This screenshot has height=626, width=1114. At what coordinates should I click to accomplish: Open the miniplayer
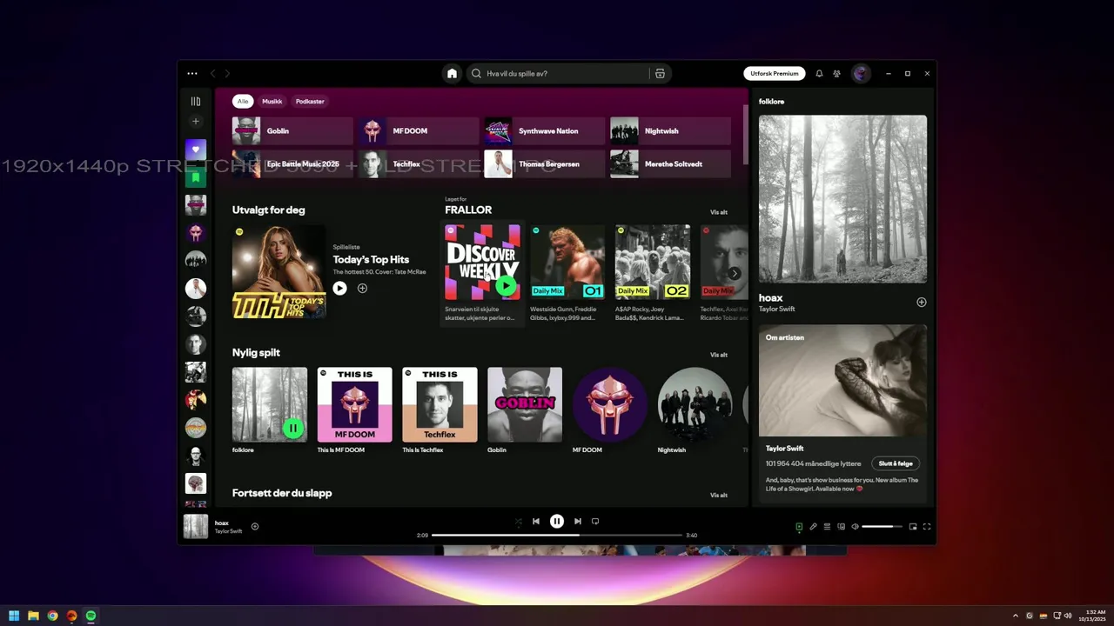point(913,527)
